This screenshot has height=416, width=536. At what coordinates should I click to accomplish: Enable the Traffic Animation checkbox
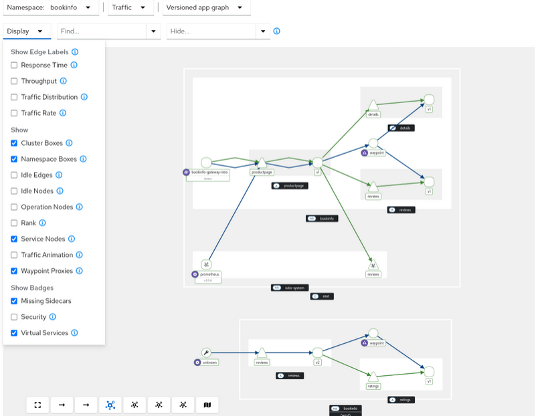[14, 255]
